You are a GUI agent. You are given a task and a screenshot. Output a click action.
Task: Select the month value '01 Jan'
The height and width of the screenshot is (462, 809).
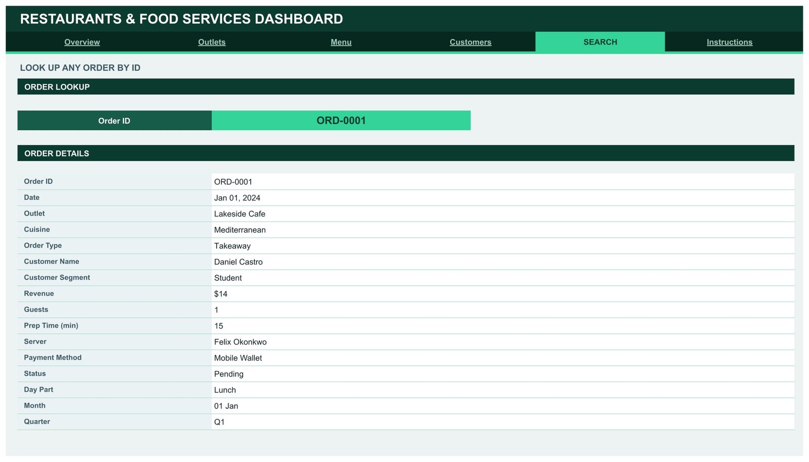(226, 406)
